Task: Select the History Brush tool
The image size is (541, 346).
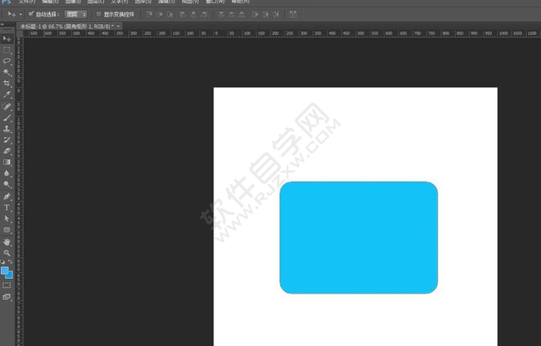Action: (6, 140)
